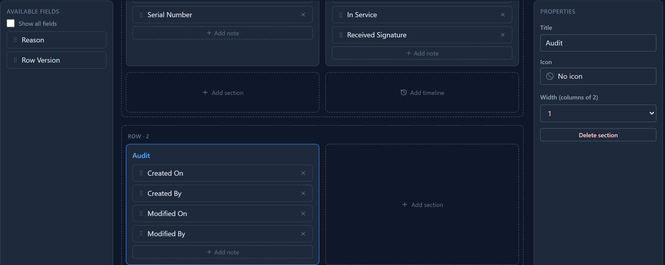Image resolution: width=665 pixels, height=265 pixels.
Task: Add section beside the Audit section
Action: (422, 204)
